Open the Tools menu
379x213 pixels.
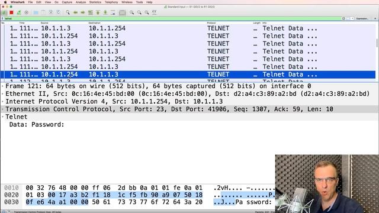pyautogui.click(x=140, y=2)
